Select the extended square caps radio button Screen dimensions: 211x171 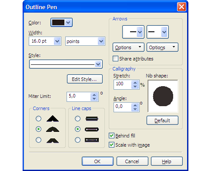(x=77, y=140)
